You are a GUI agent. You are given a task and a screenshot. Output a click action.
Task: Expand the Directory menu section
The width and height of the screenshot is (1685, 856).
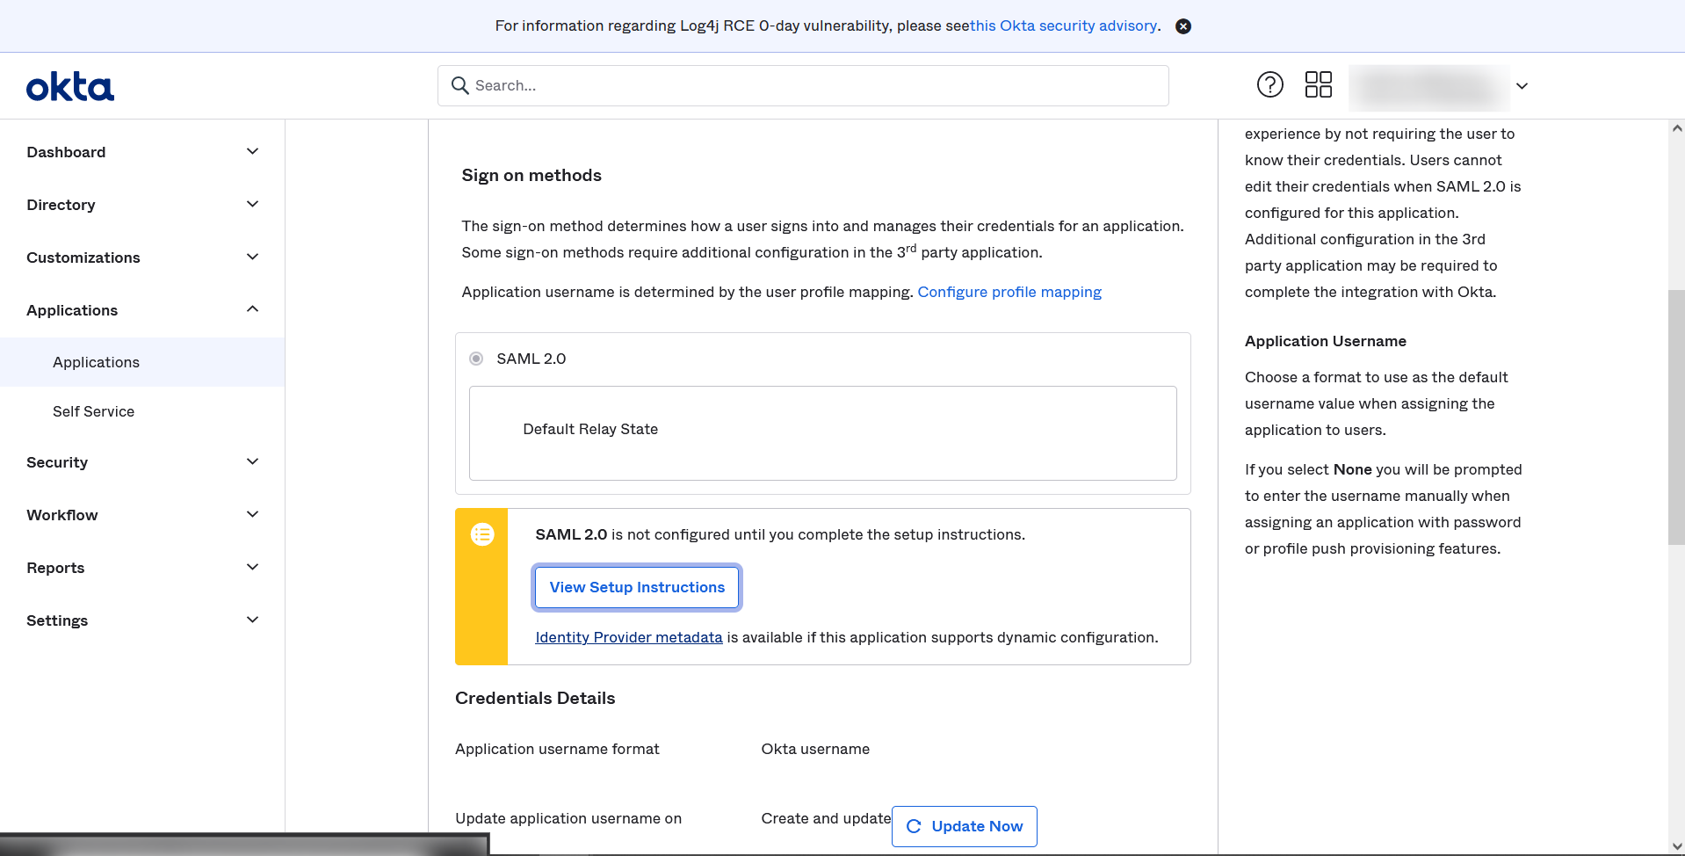252,205
